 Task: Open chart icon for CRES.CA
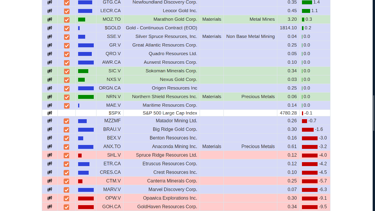point(50,172)
